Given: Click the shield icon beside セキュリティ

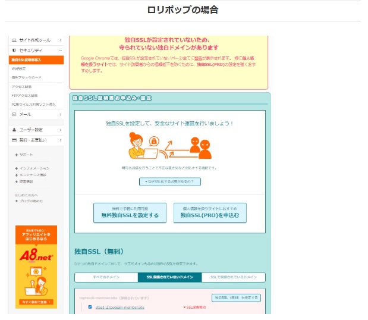Looking at the screenshot, I should pos(14,51).
